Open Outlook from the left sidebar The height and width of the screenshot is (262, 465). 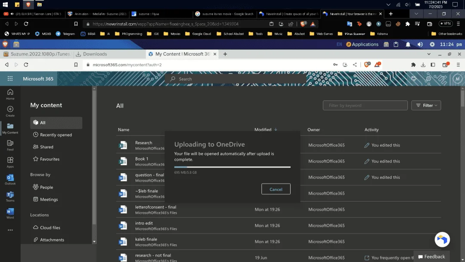[x=10, y=179]
